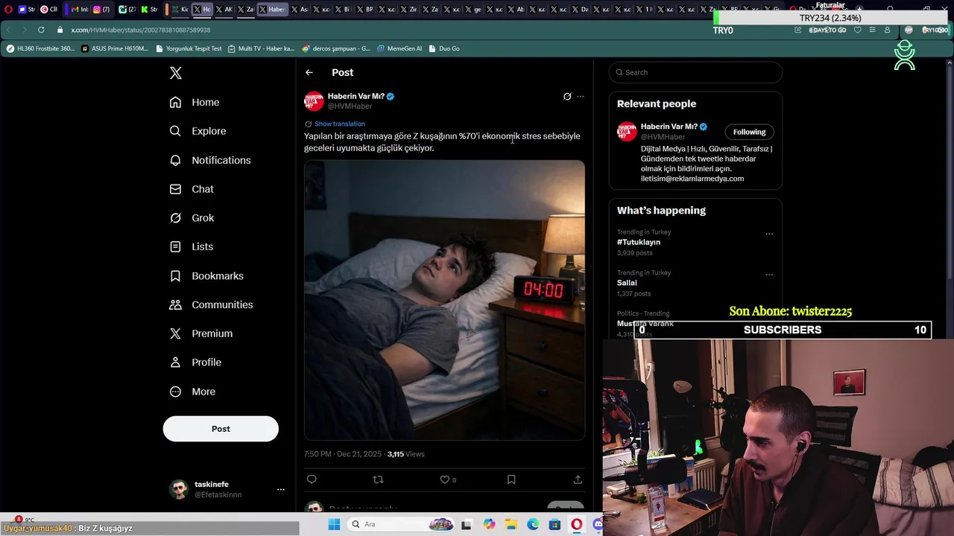The width and height of the screenshot is (954, 536).
Task: Click taskinefe profile avatar
Action: (179, 489)
